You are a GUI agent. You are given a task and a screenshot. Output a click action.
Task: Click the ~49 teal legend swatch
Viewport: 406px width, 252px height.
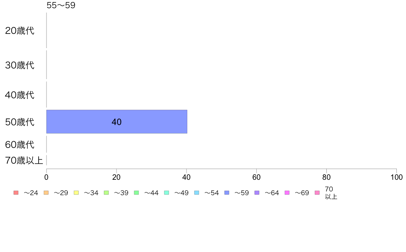[166, 192]
